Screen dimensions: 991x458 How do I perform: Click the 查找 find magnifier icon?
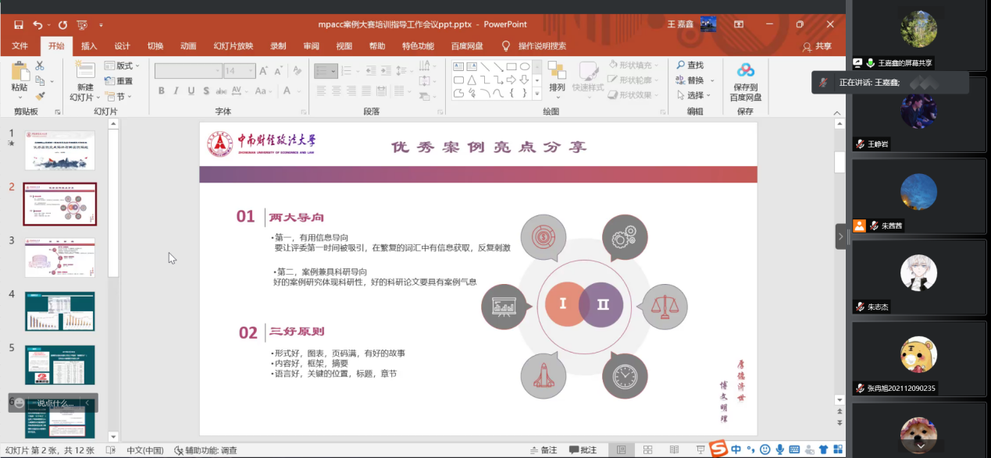tap(681, 66)
